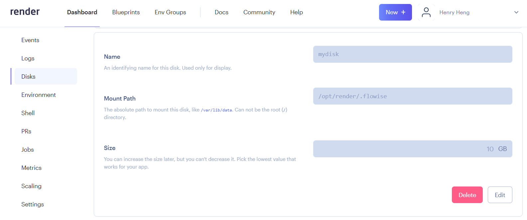This screenshot has width=527, height=220.
Task: Click the user avatar icon
Action: (426, 12)
